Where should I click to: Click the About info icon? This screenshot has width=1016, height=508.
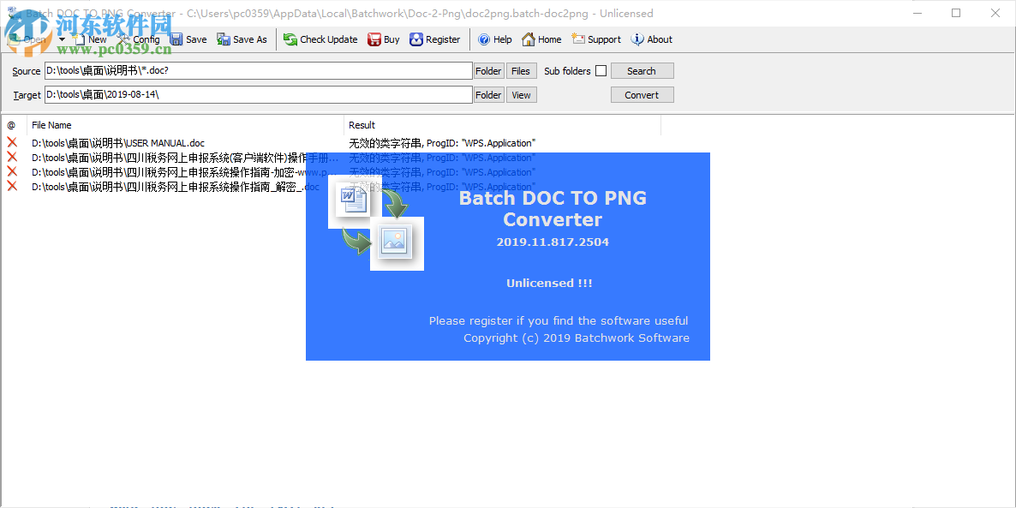(x=636, y=39)
